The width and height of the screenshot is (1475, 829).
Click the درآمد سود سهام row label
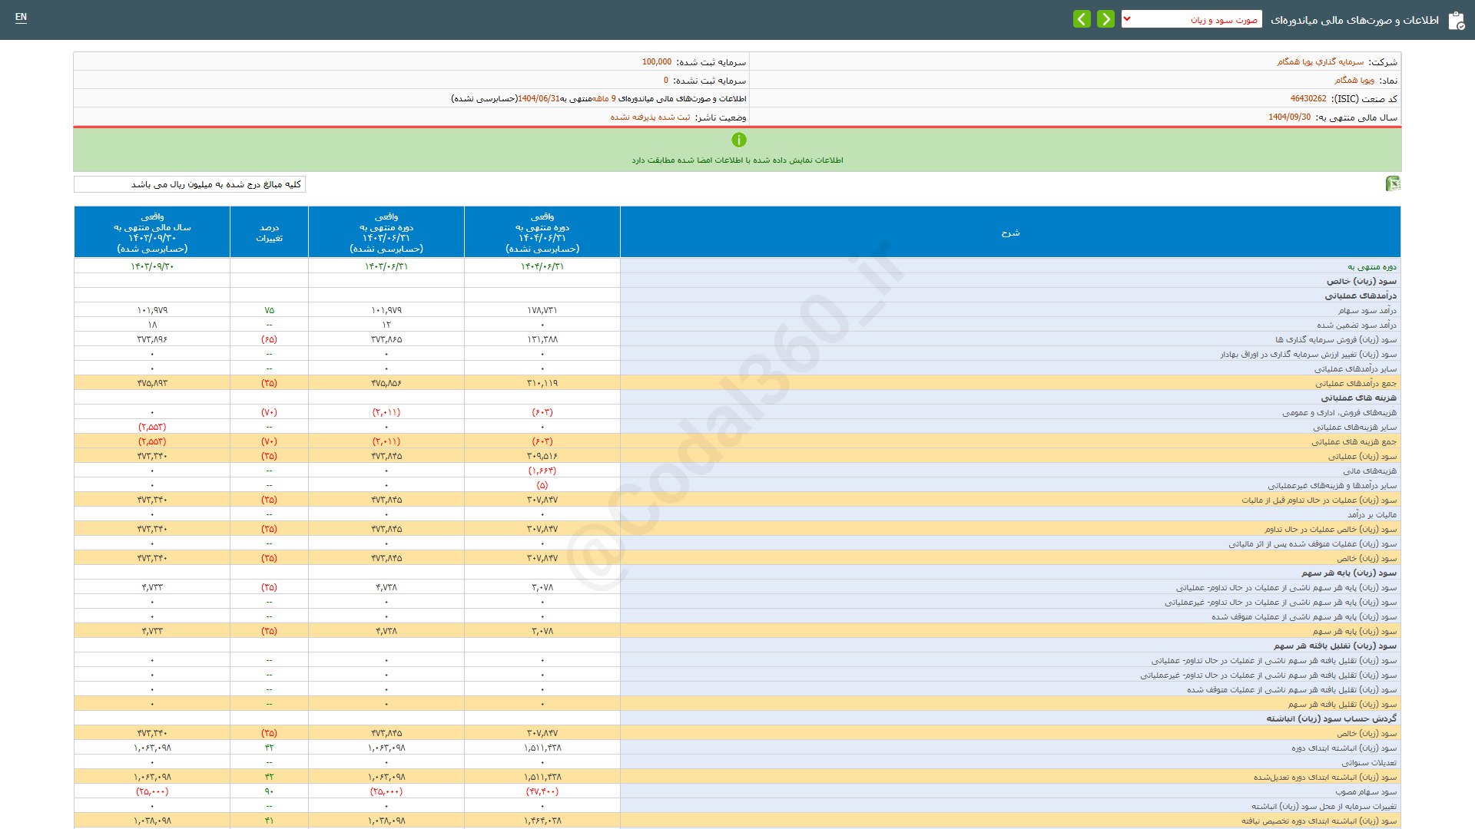(x=1367, y=311)
